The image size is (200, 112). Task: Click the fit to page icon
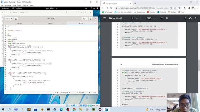point(162,18)
